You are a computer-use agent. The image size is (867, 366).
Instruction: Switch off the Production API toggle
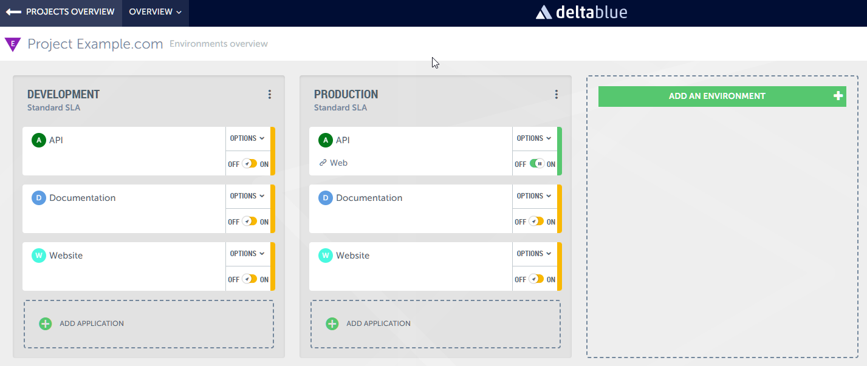click(536, 164)
